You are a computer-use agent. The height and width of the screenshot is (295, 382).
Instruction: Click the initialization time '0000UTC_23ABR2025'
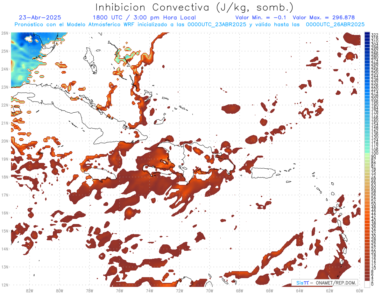(217, 25)
